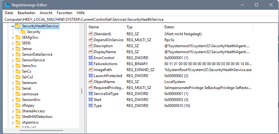
Task: Click the tree pane vertical scrollbar thumb
Action: click(x=82, y=91)
